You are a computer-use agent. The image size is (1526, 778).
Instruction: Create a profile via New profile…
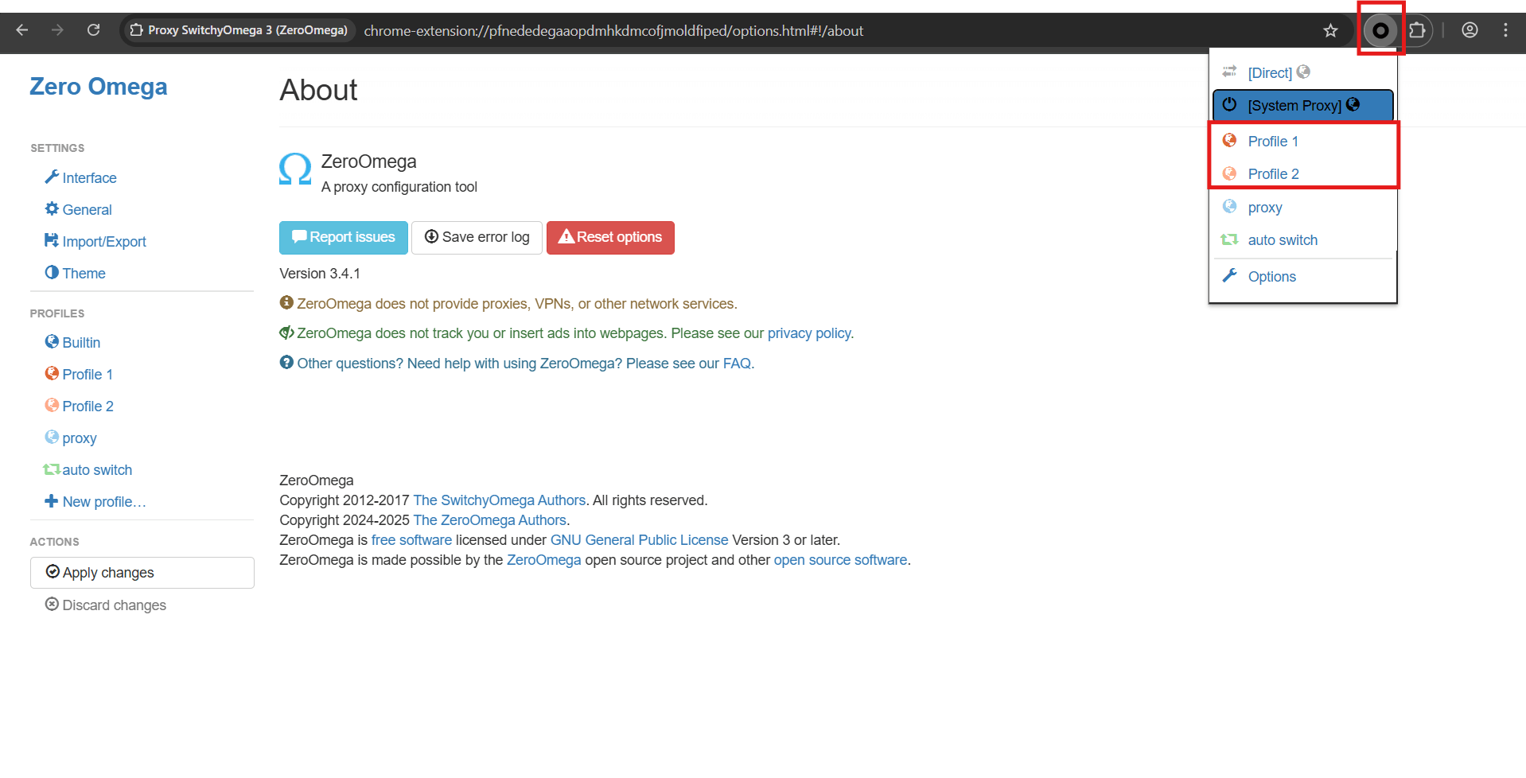pyautogui.click(x=95, y=501)
